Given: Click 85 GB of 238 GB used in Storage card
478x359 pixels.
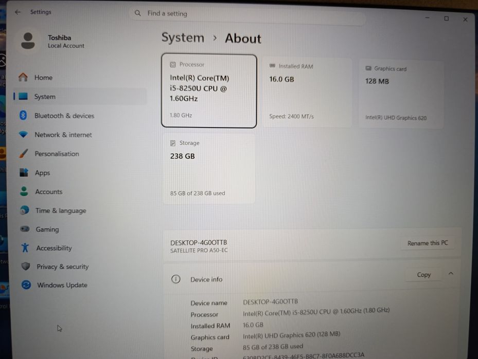Looking at the screenshot, I should [198, 193].
